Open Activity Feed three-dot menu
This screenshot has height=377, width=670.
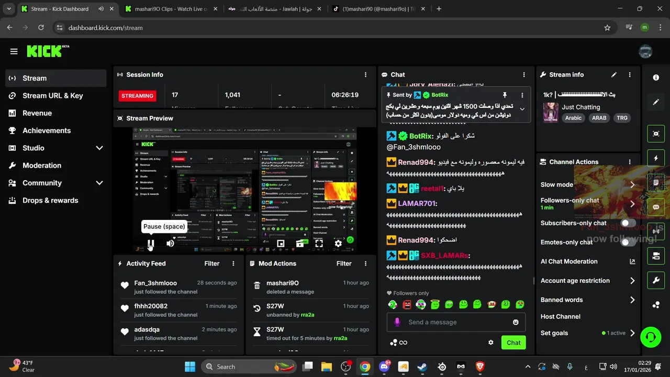(233, 263)
